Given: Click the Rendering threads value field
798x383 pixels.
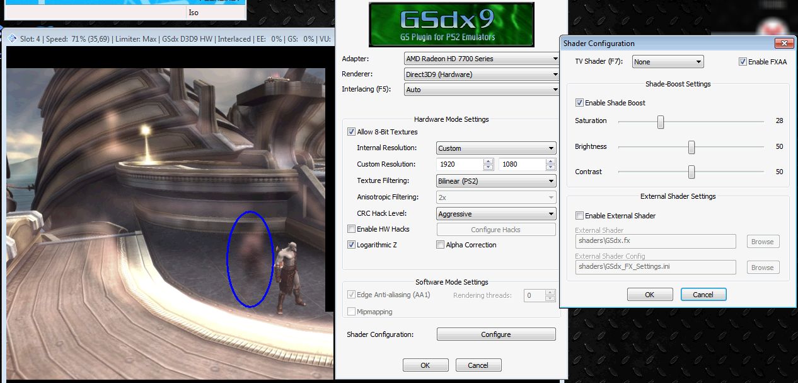Looking at the screenshot, I should (535, 295).
